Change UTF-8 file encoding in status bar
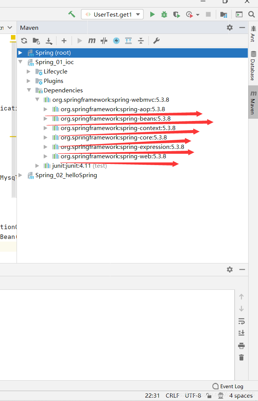The image size is (258, 401). click(x=193, y=396)
